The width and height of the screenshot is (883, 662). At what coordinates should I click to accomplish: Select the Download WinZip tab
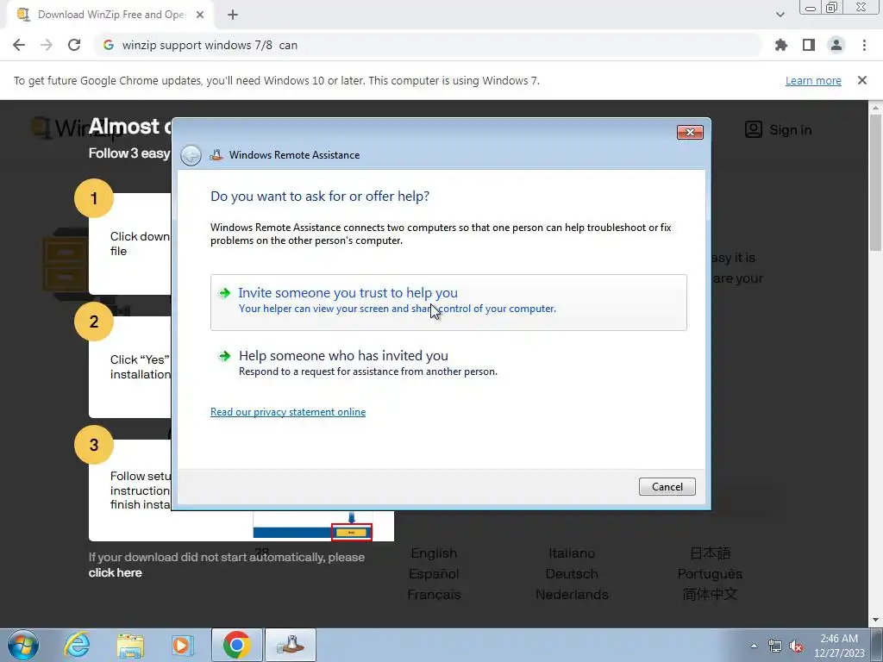(111, 15)
